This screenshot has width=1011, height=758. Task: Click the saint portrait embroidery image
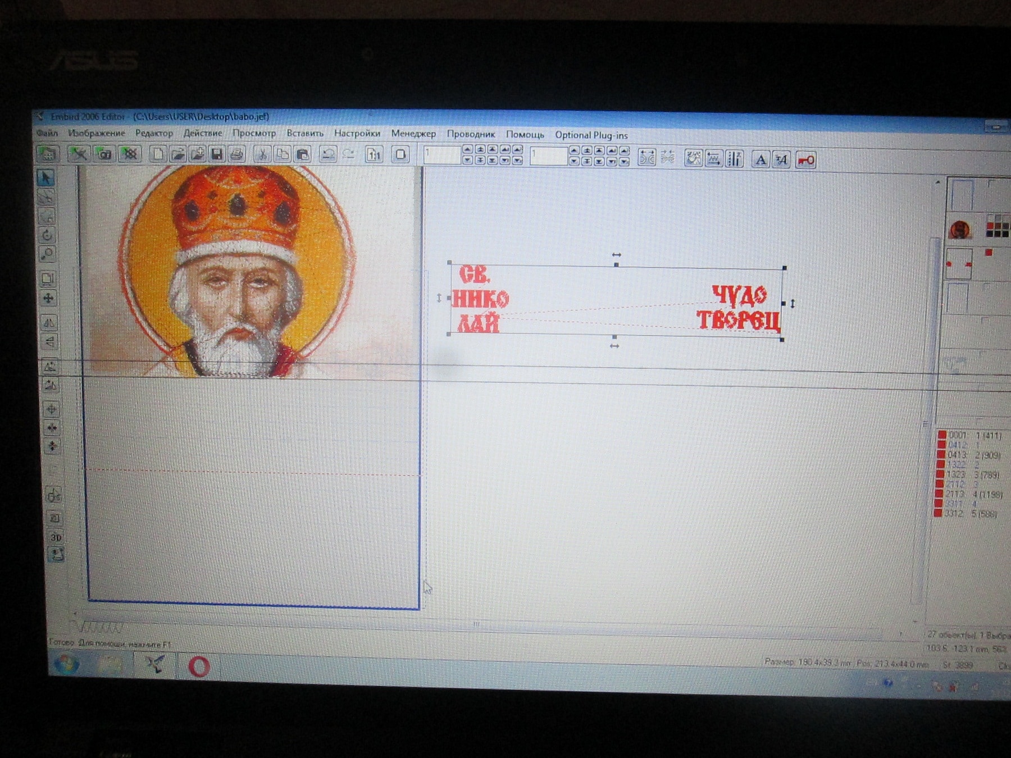point(242,272)
